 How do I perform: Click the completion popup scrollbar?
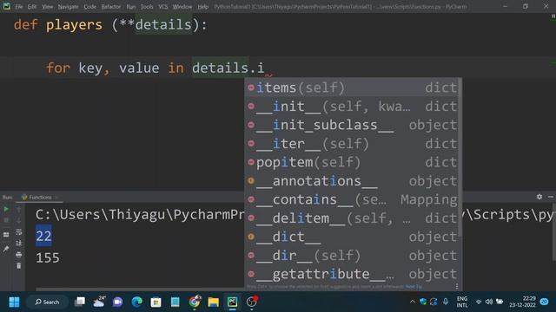click(x=460, y=158)
